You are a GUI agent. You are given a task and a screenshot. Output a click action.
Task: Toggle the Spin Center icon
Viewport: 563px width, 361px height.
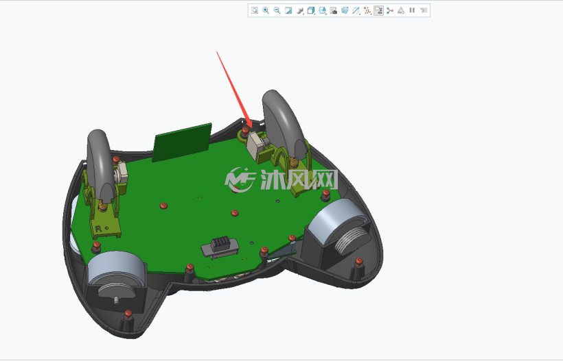pos(390,10)
